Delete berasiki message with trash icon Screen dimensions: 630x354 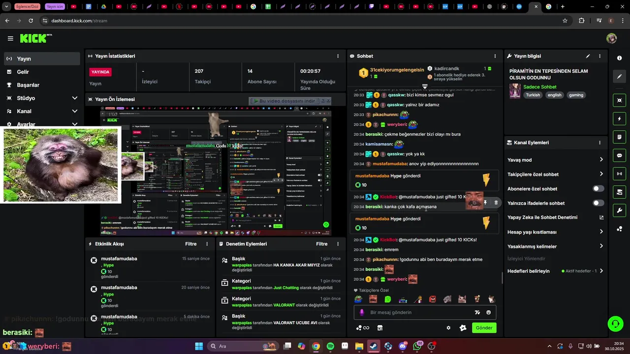coord(496,203)
